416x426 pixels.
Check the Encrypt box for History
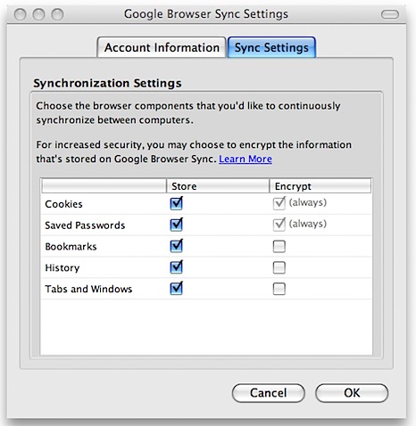coord(279,267)
